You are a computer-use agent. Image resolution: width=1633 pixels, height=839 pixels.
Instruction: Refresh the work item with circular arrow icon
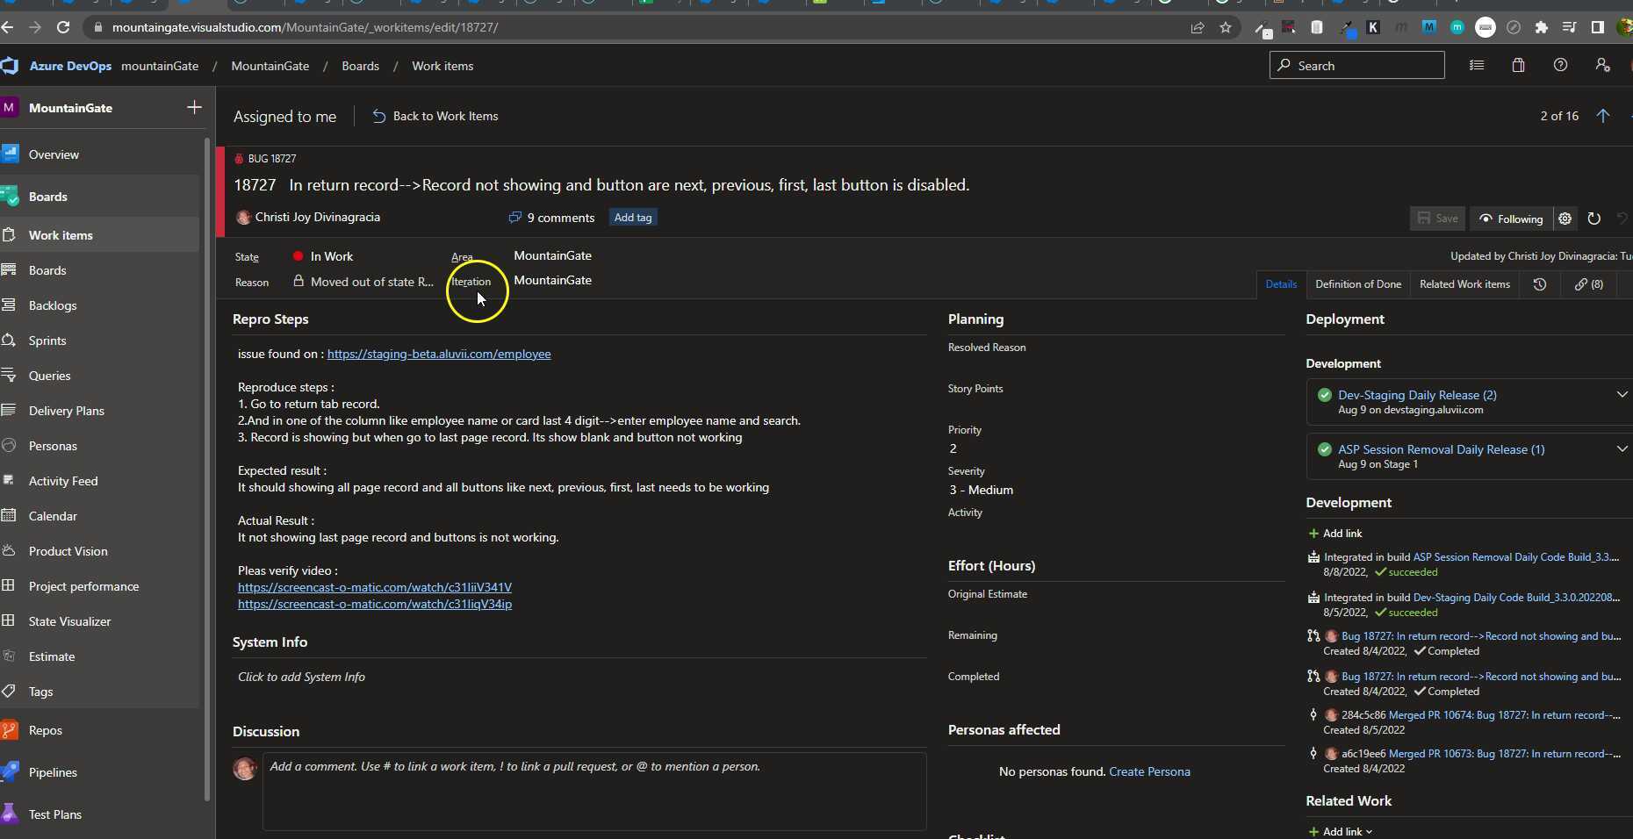point(1595,219)
